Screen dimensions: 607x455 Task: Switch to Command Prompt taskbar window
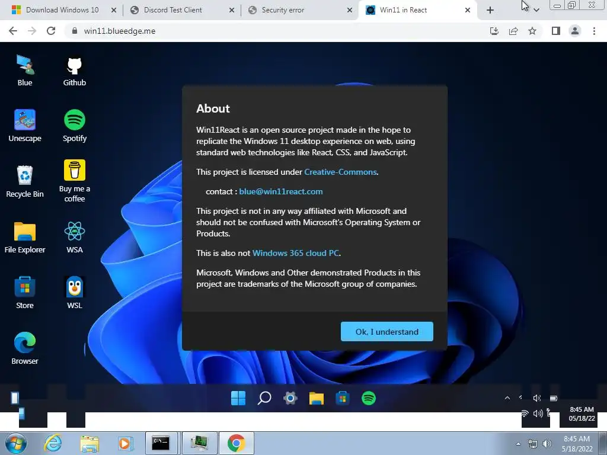click(x=161, y=443)
